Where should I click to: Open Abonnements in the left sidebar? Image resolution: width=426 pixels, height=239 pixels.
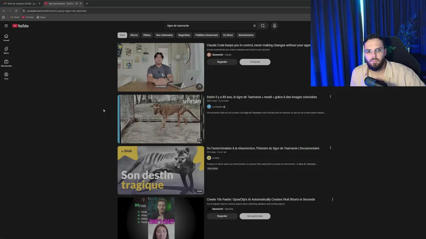click(6, 63)
